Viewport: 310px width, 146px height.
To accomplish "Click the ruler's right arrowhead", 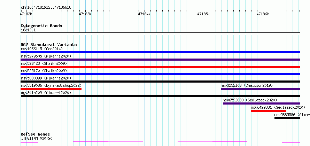I will click(299, 11).
